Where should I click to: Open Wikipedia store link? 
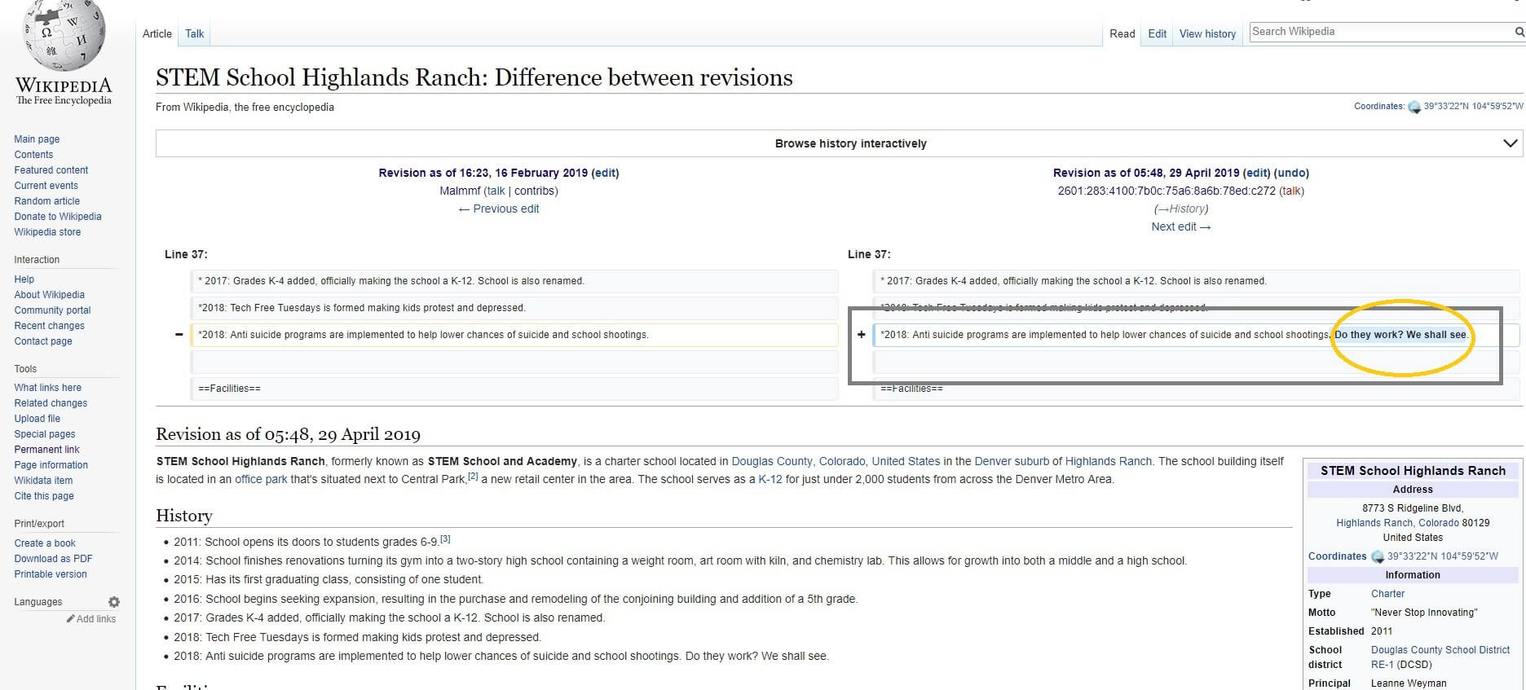click(47, 232)
